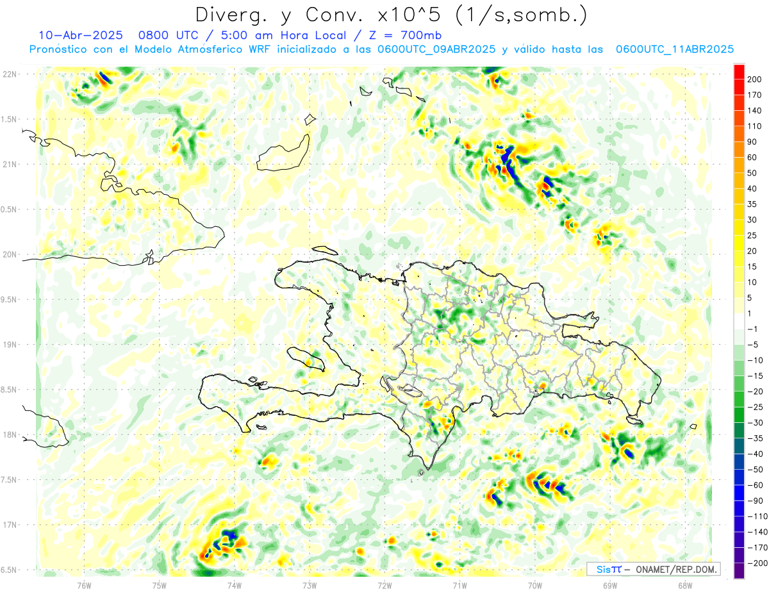Click the '-25' value on the color scale
The height and width of the screenshot is (594, 769).
click(x=756, y=407)
